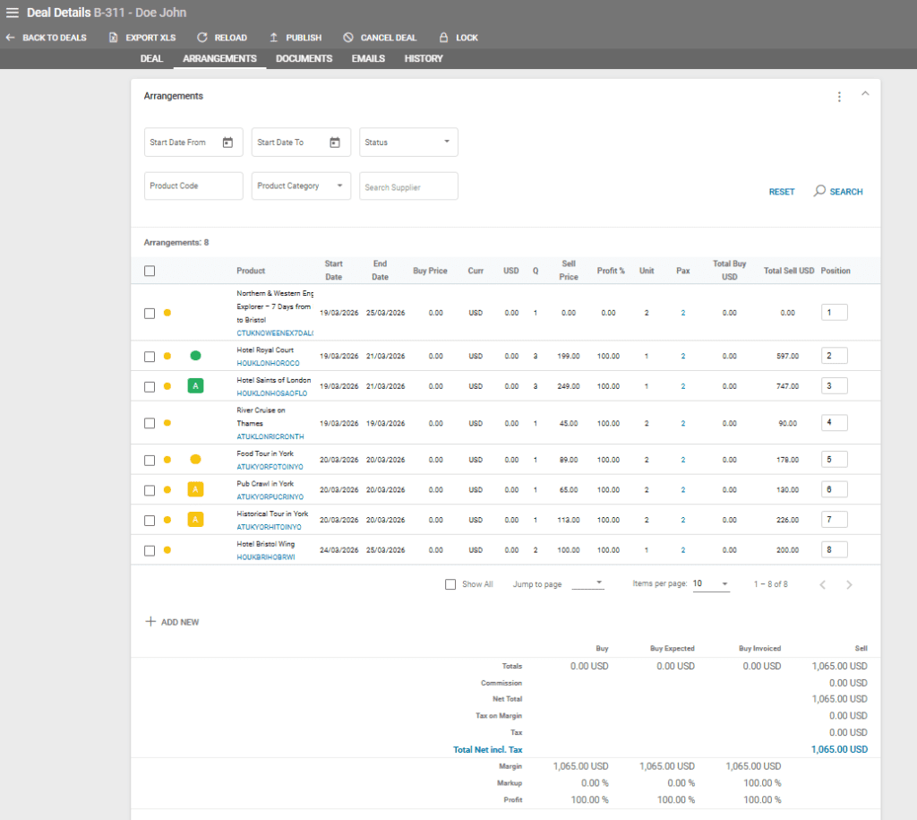
Task: Open the Status dropdown filter
Action: (408, 142)
